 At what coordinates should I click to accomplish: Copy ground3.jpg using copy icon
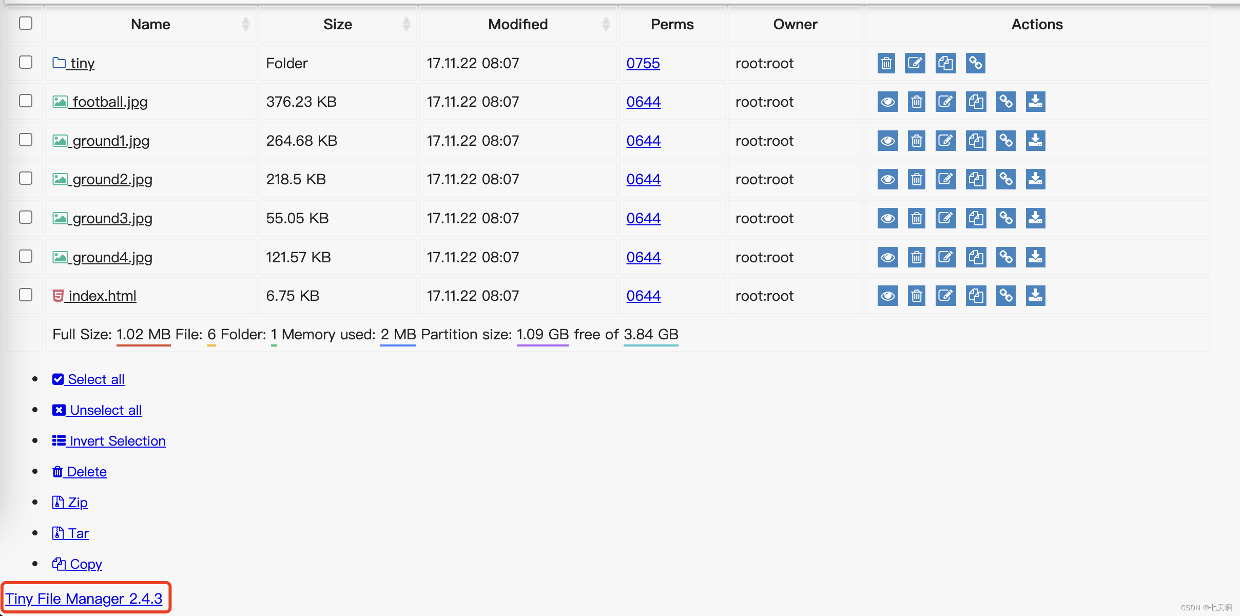pyautogui.click(x=976, y=219)
